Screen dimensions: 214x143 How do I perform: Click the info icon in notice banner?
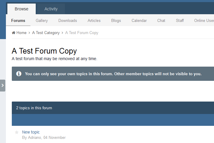[19, 74]
